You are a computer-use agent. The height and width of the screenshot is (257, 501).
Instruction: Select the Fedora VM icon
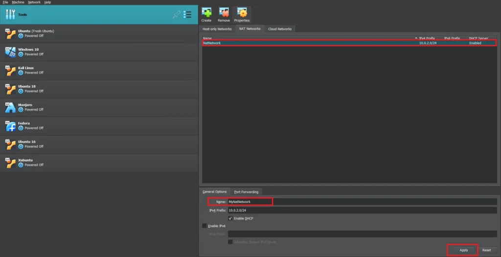tap(10, 126)
